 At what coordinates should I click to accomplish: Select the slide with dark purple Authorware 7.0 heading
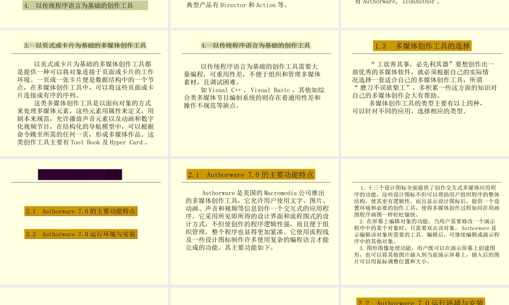coord(84,222)
